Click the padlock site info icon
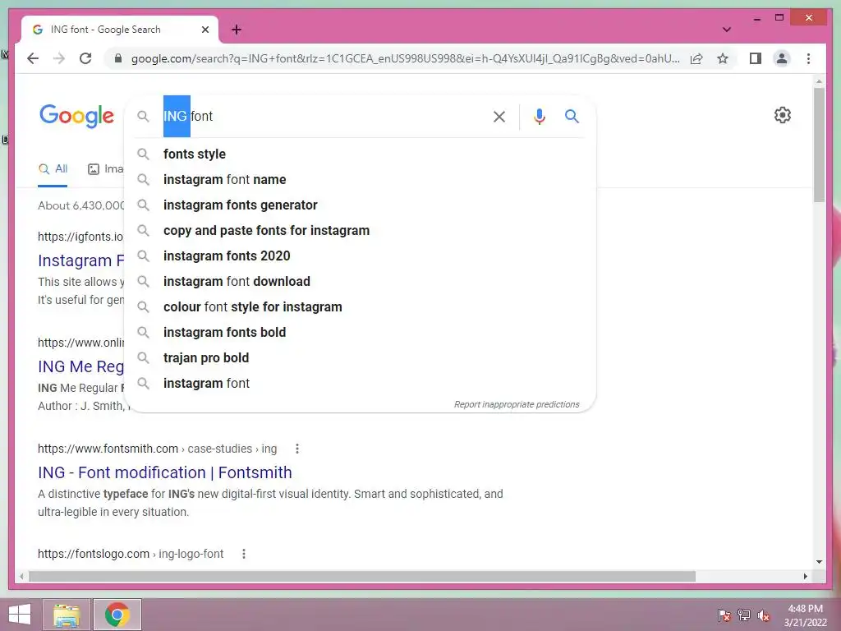This screenshot has height=631, width=841. pyautogui.click(x=118, y=58)
